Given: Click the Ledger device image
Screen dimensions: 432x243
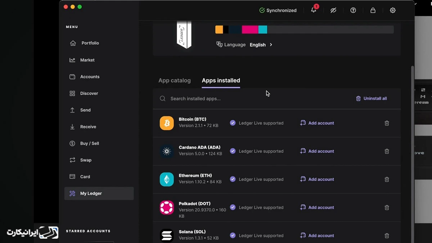Looking at the screenshot, I should click(x=184, y=35).
